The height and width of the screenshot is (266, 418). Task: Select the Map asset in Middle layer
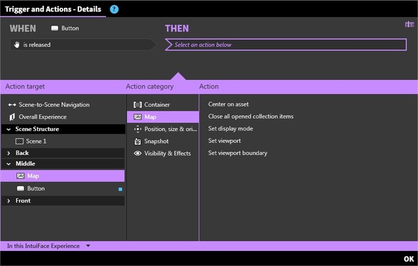pos(33,176)
